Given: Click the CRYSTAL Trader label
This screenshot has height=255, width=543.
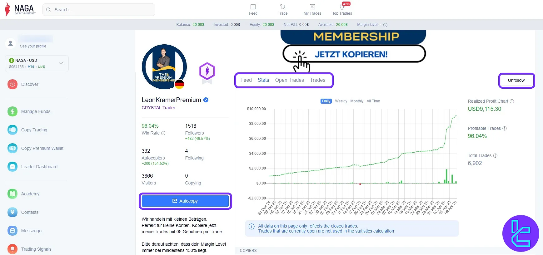Looking at the screenshot, I should pos(158,108).
